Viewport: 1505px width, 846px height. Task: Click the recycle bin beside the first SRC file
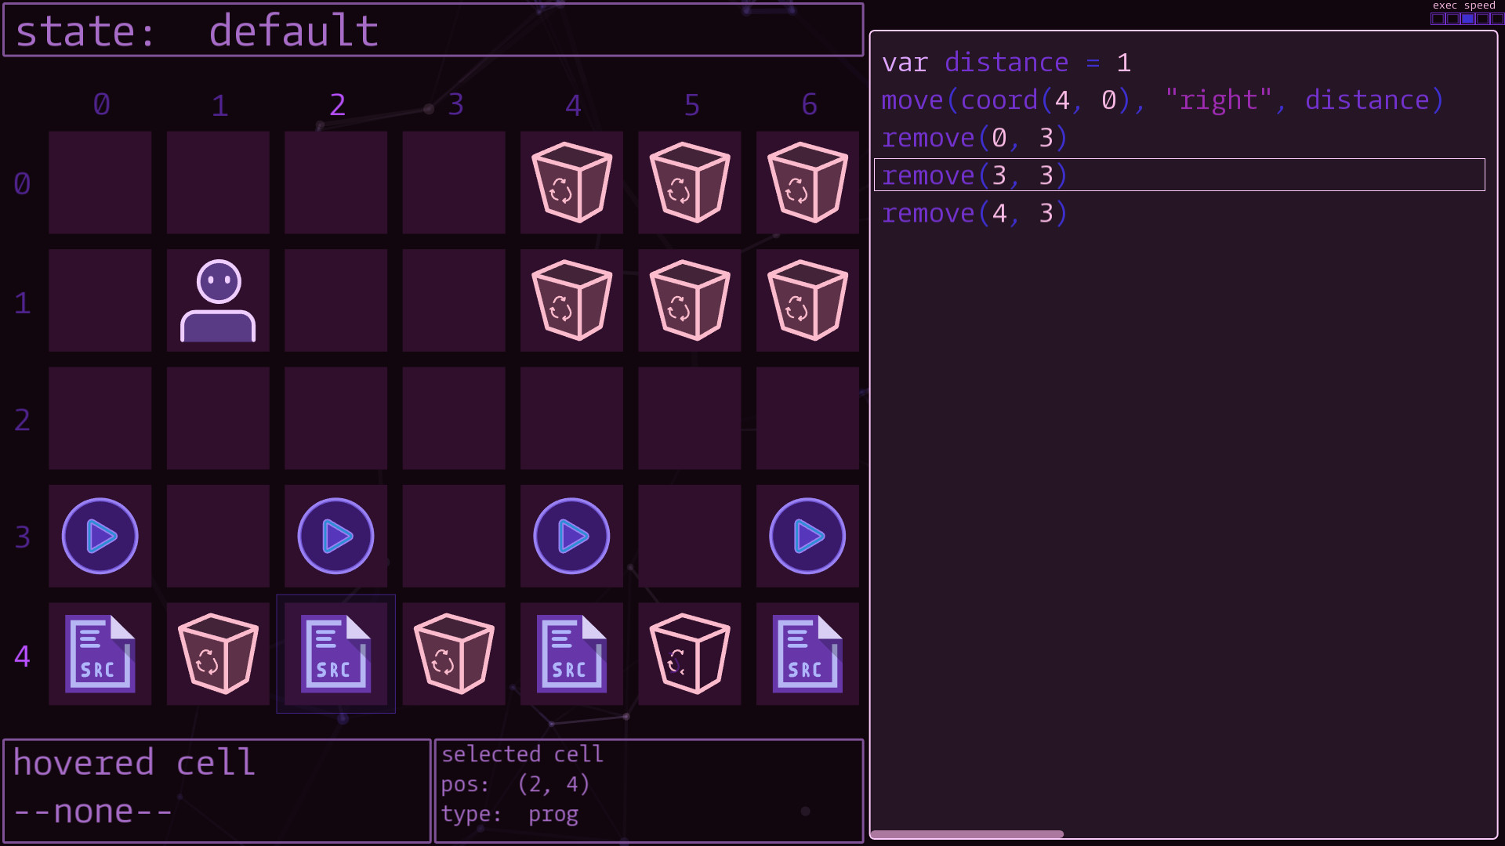pos(218,654)
